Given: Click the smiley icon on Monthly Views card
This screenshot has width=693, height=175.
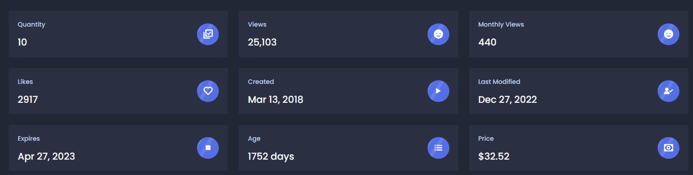Looking at the screenshot, I should point(668,34).
